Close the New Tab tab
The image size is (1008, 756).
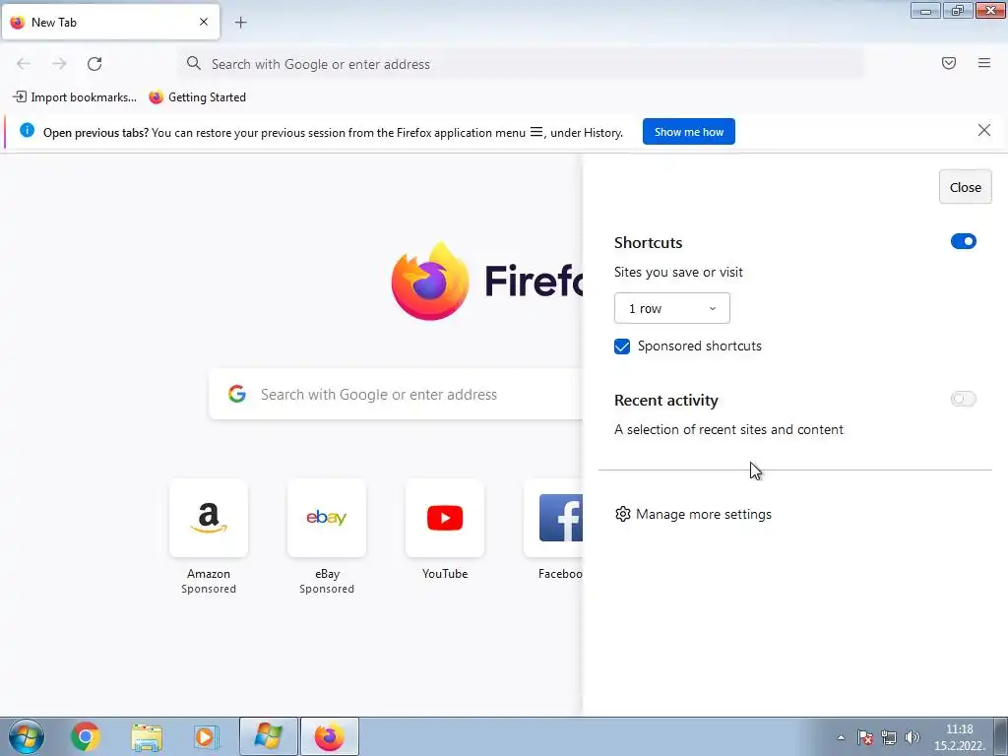pyautogui.click(x=204, y=22)
